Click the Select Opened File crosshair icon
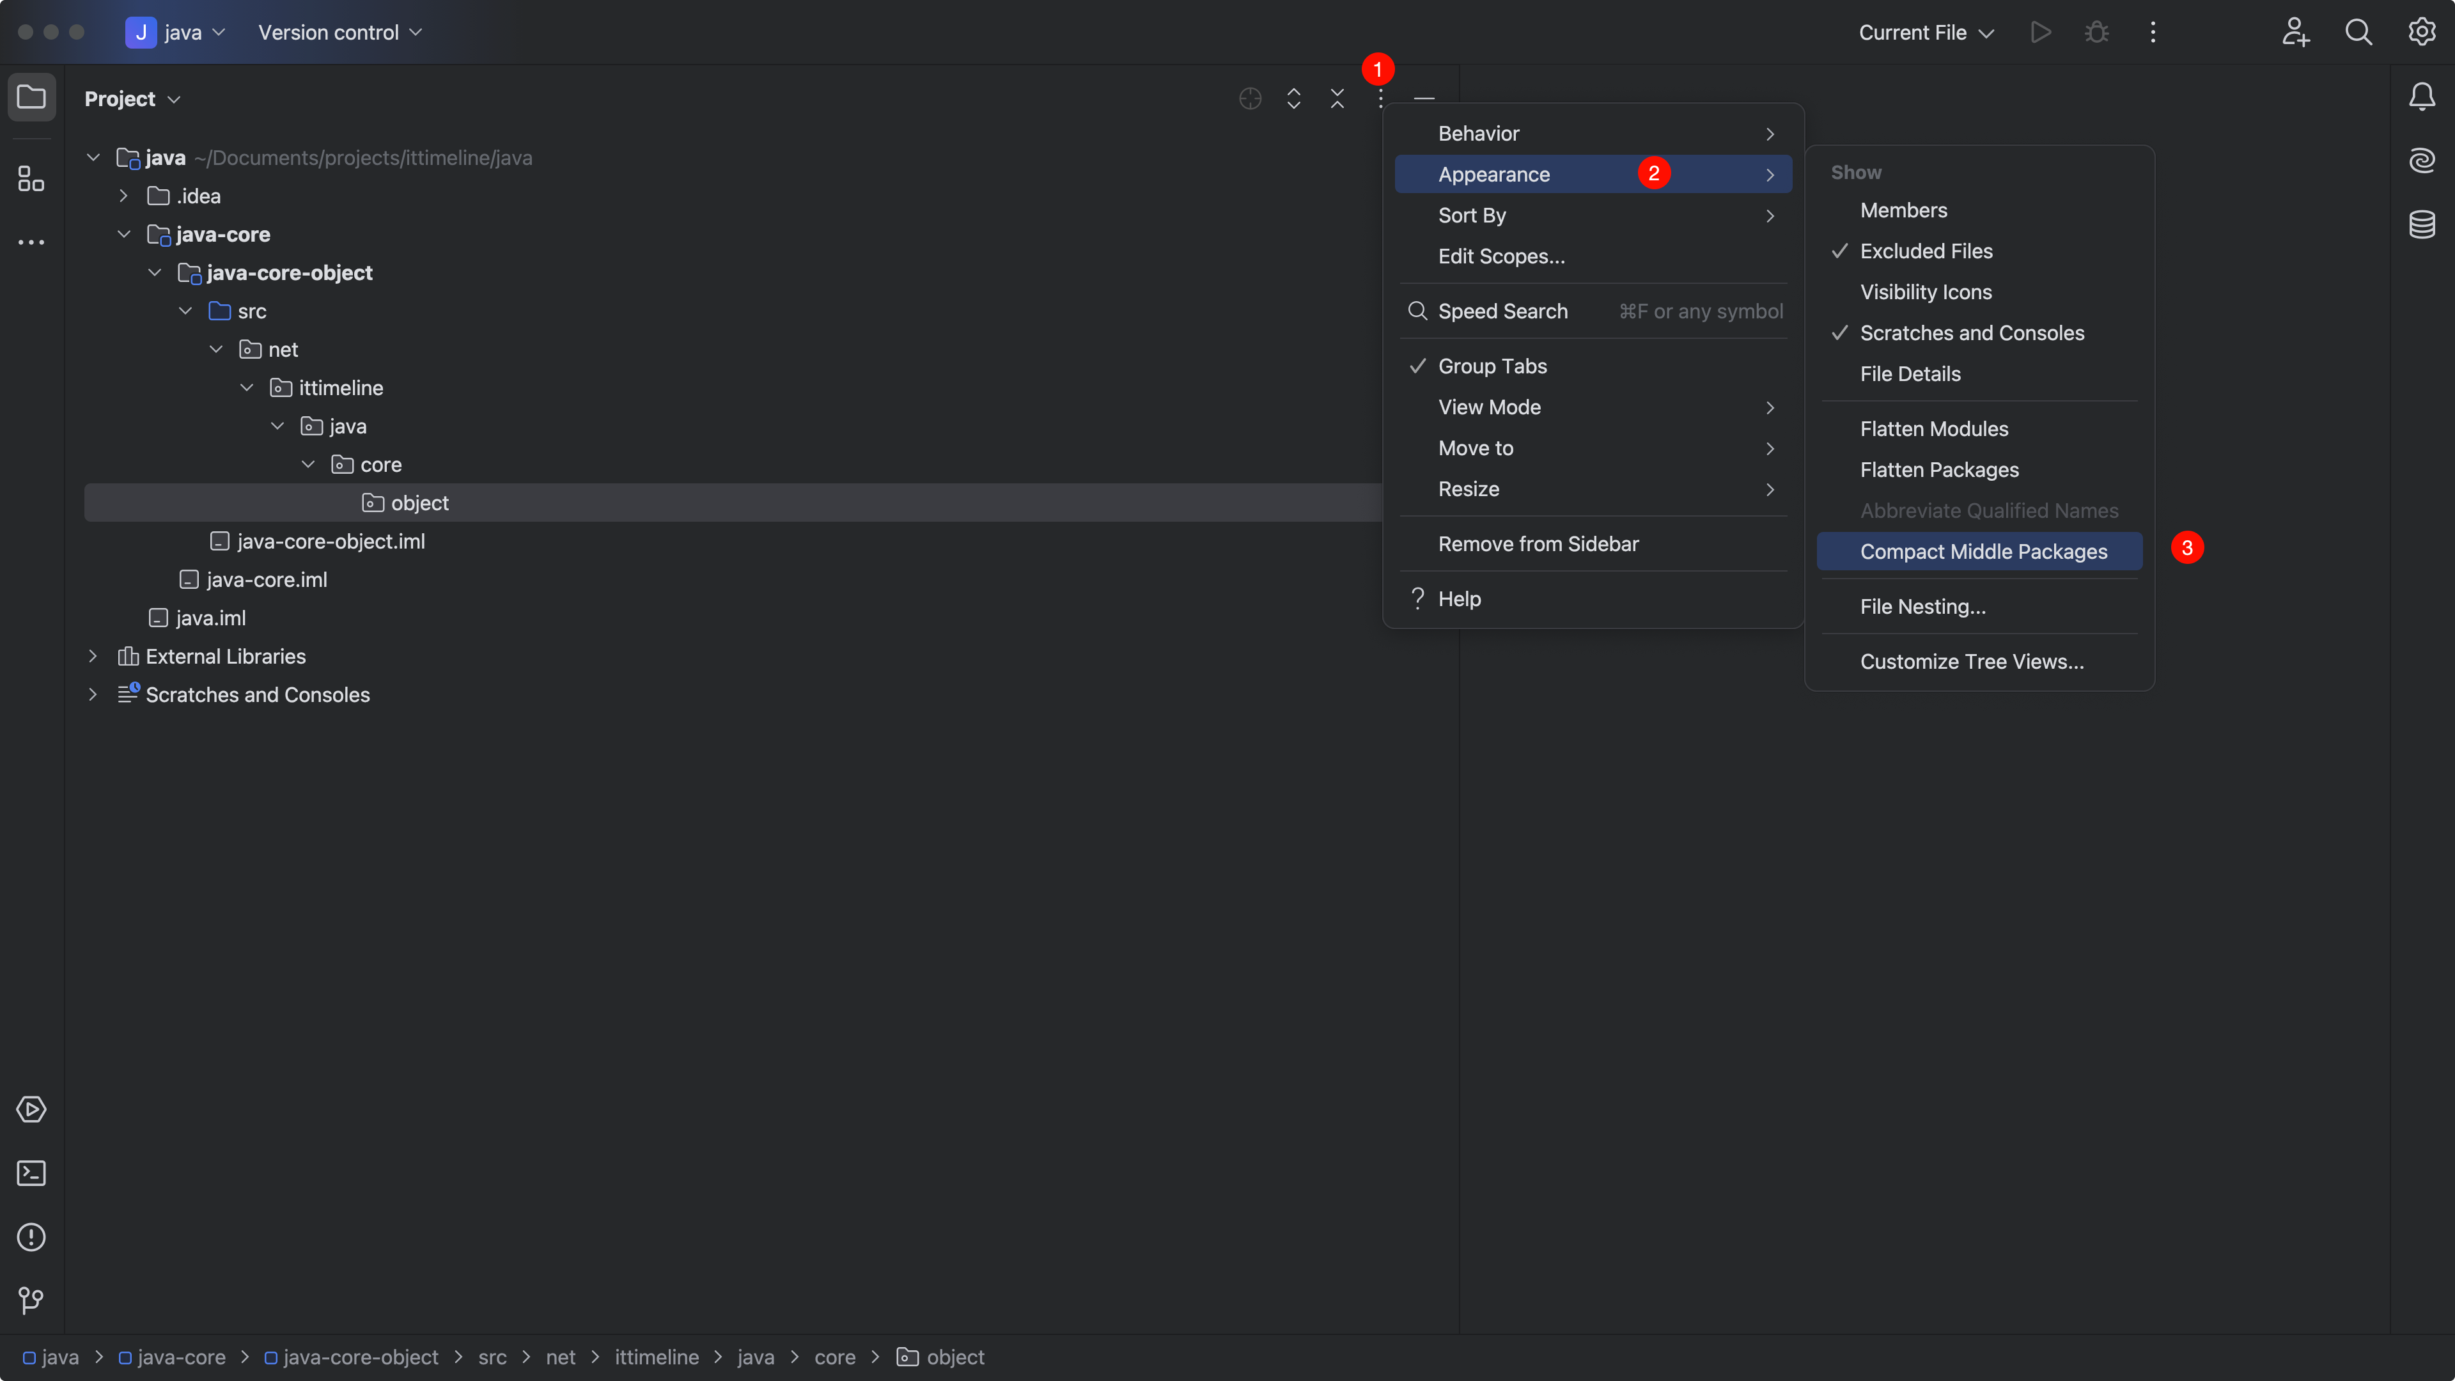This screenshot has width=2455, height=1381. 1251,99
